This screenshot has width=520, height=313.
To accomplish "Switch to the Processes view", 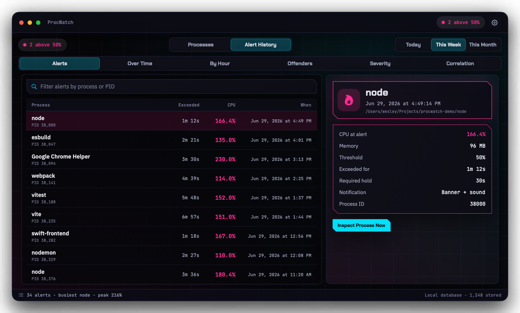I will [x=201, y=44].
